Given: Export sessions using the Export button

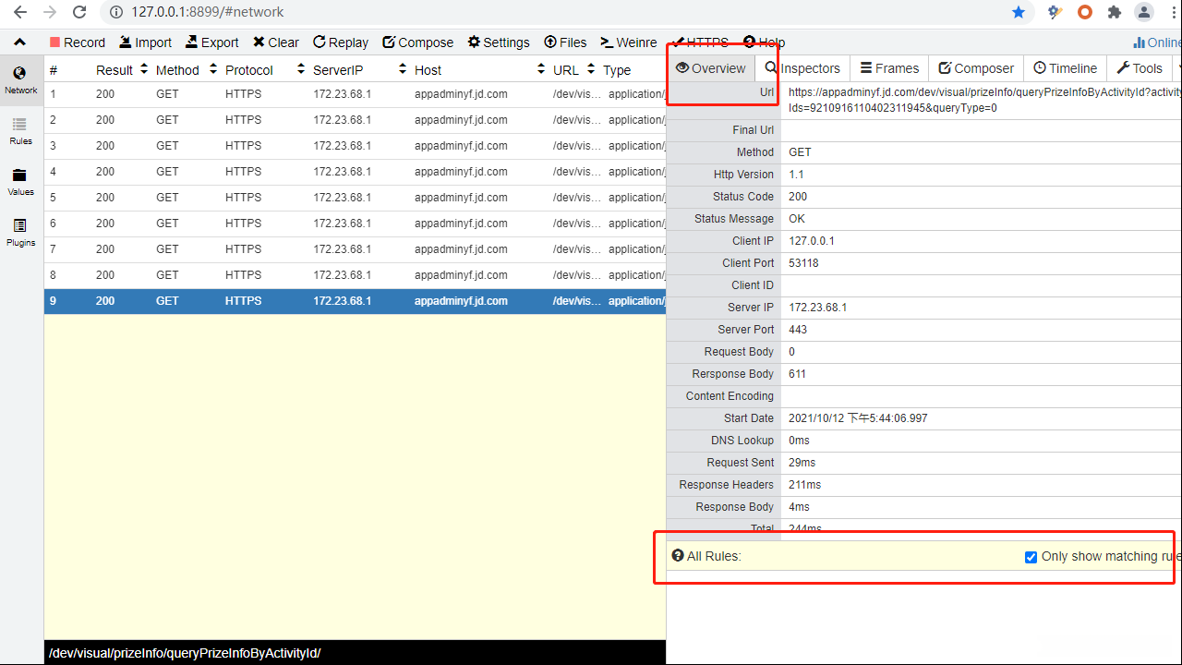Looking at the screenshot, I should [211, 42].
